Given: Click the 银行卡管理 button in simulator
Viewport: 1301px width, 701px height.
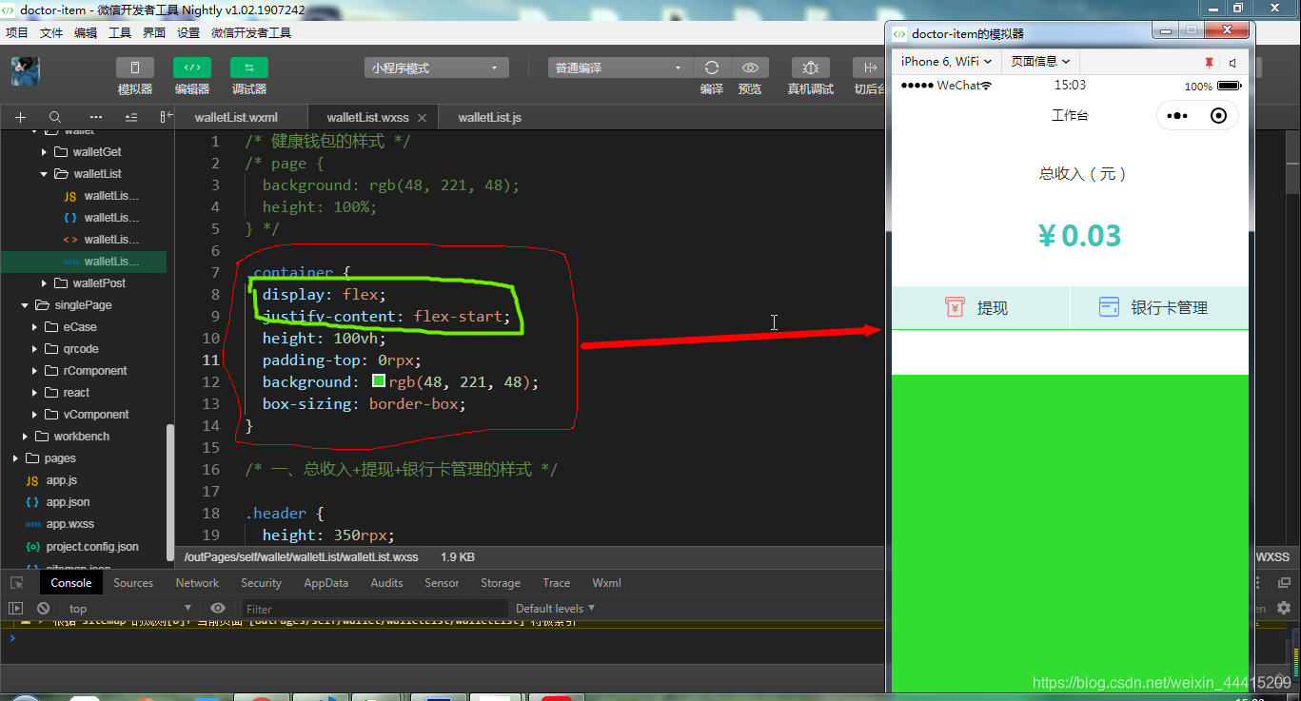Looking at the screenshot, I should tap(1159, 308).
